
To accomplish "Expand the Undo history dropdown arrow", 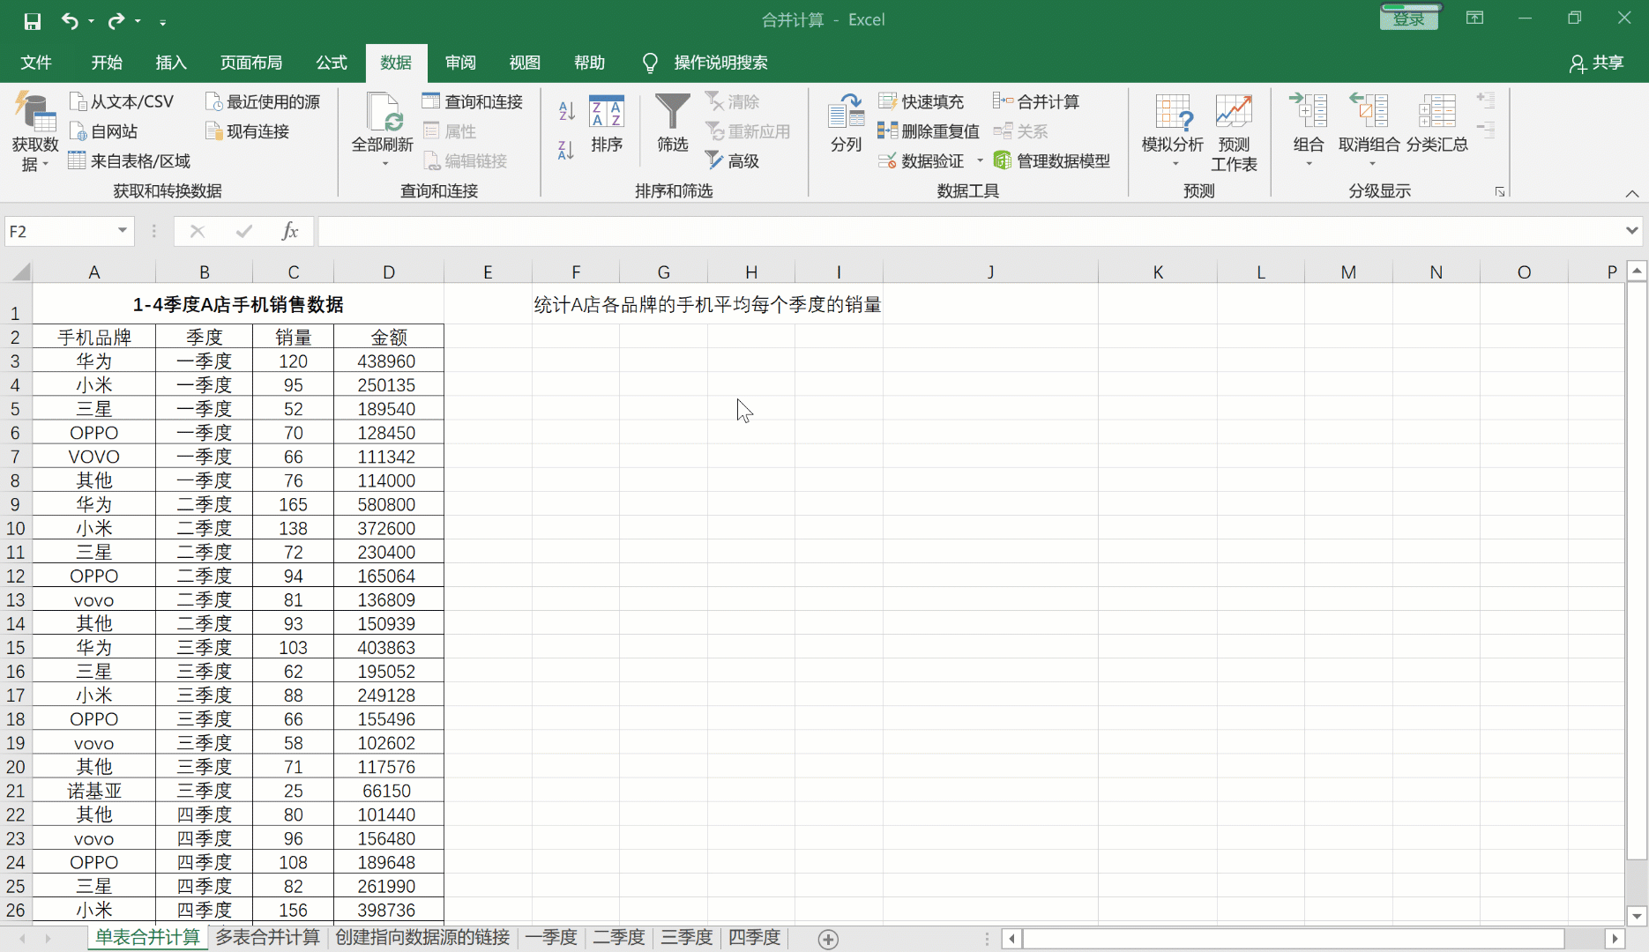I will 91,21.
